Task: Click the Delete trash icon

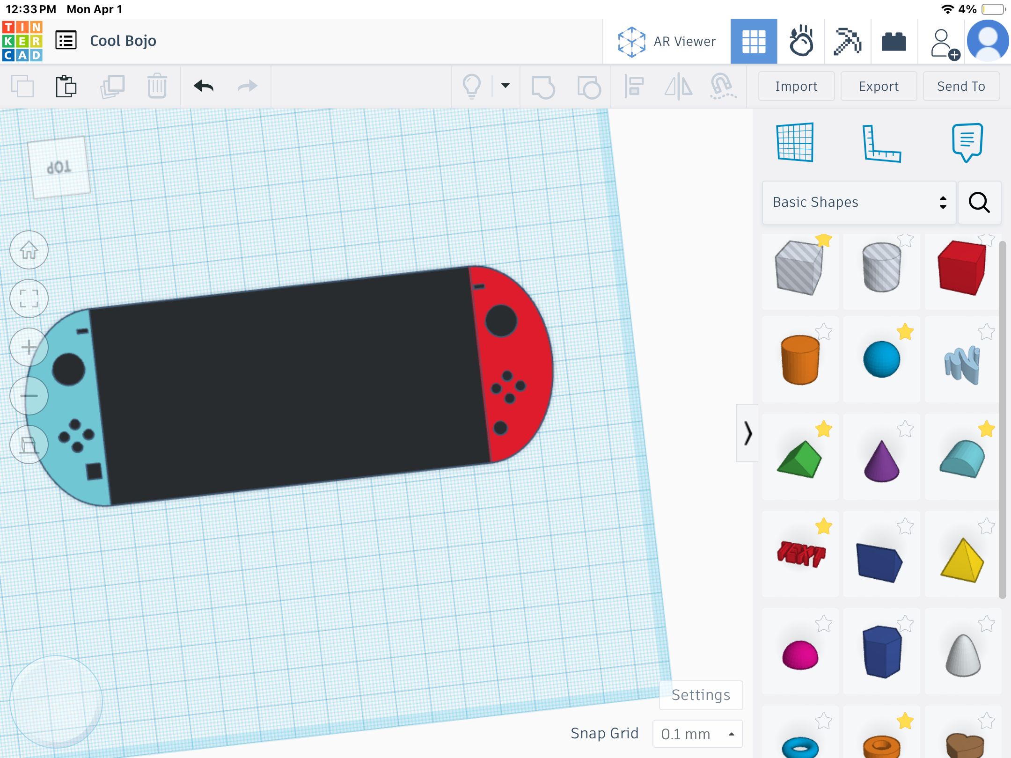Action: [x=157, y=87]
